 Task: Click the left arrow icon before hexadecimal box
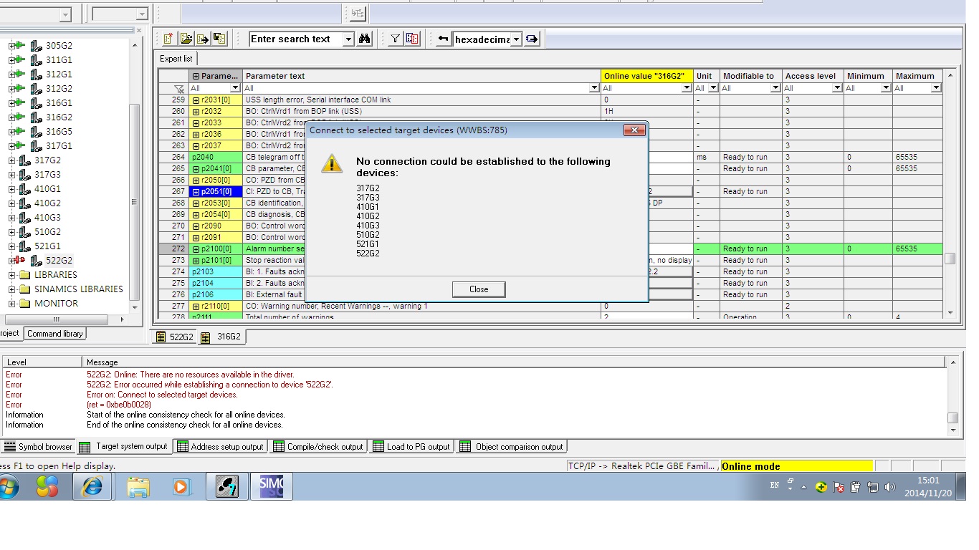pyautogui.click(x=444, y=39)
